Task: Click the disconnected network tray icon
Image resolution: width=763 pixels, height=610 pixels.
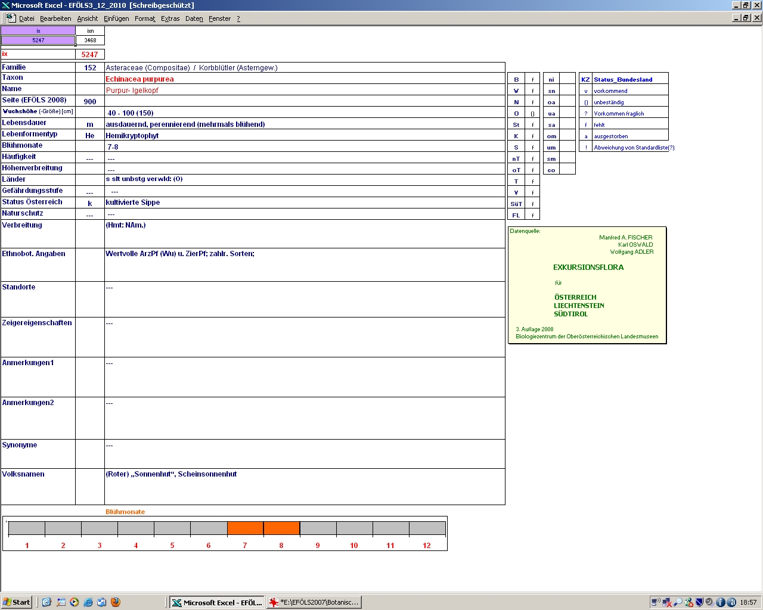Action: click(x=667, y=602)
